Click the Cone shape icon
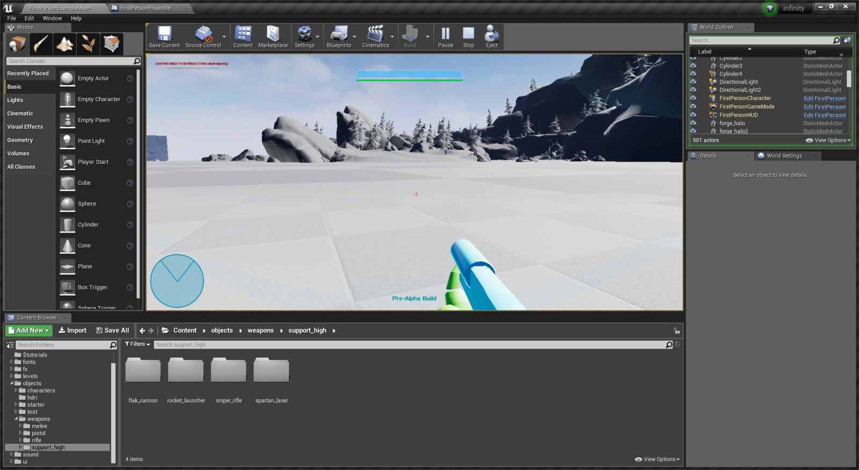The height and width of the screenshot is (470, 859). (x=67, y=246)
